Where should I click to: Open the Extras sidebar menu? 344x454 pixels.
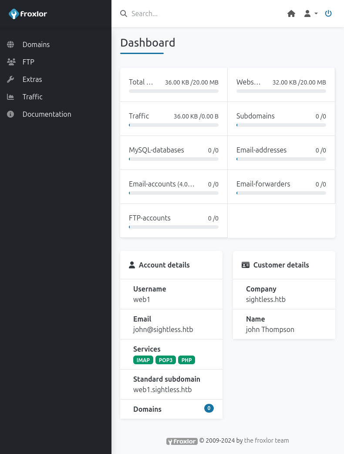coord(32,79)
